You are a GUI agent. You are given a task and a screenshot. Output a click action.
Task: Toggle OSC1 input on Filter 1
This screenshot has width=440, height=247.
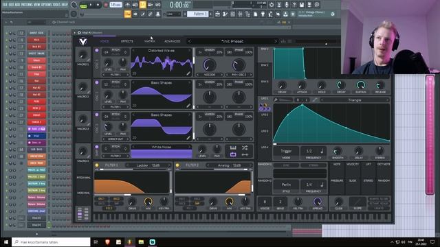pyautogui.click(x=102, y=199)
